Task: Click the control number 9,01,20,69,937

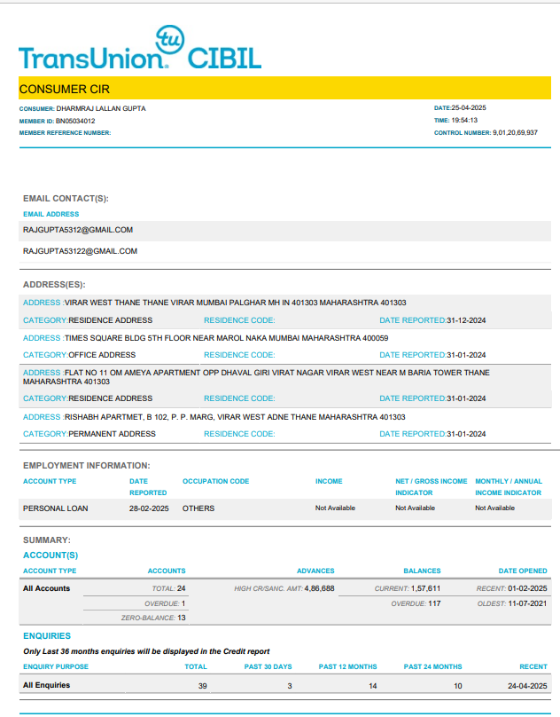Action: [515, 132]
